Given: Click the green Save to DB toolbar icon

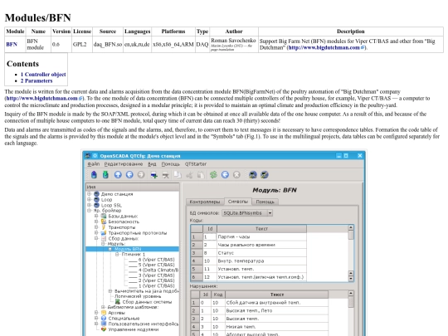Looking at the screenshot, I should click(x=105, y=174).
